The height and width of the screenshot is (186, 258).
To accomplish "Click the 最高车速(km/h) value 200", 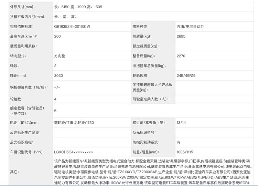I will pos(57,36).
